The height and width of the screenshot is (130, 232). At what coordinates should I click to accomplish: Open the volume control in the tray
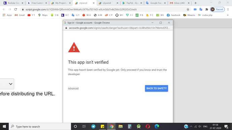pyautogui.click(x=200, y=126)
